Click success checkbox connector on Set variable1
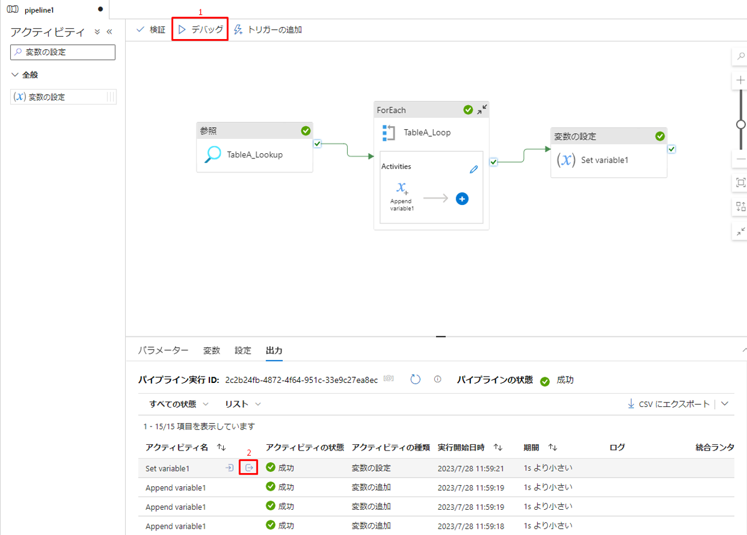747x535 pixels. tap(671, 149)
